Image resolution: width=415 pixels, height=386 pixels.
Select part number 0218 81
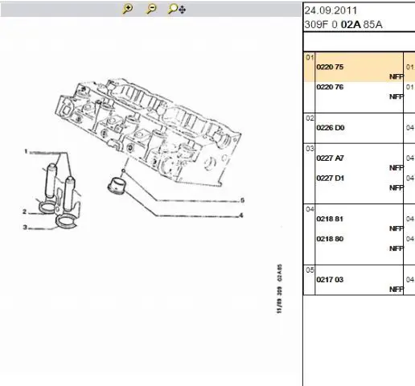[x=330, y=219]
